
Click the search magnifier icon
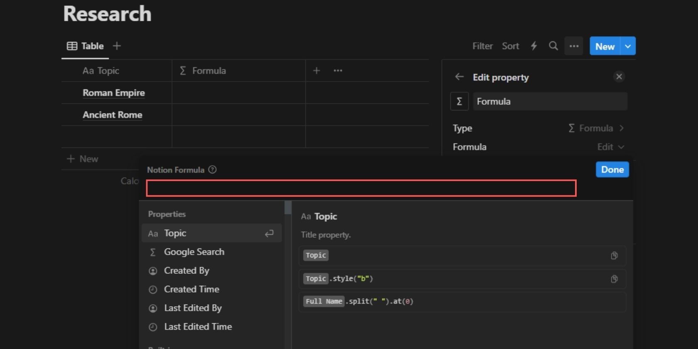click(x=553, y=46)
